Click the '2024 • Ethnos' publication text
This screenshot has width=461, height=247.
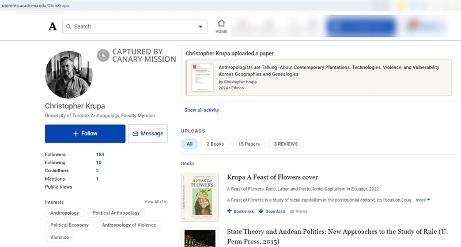coord(231,88)
